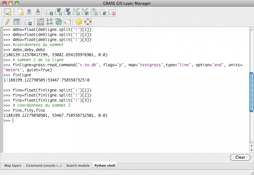
Task: Save the current workspace
Action: pyautogui.click(x=38, y=12)
